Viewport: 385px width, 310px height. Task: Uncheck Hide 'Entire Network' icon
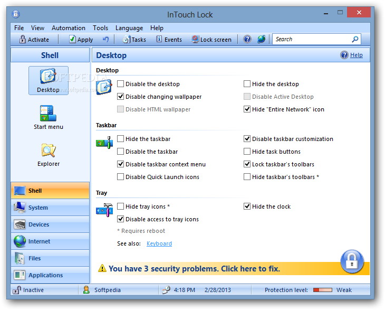247,109
